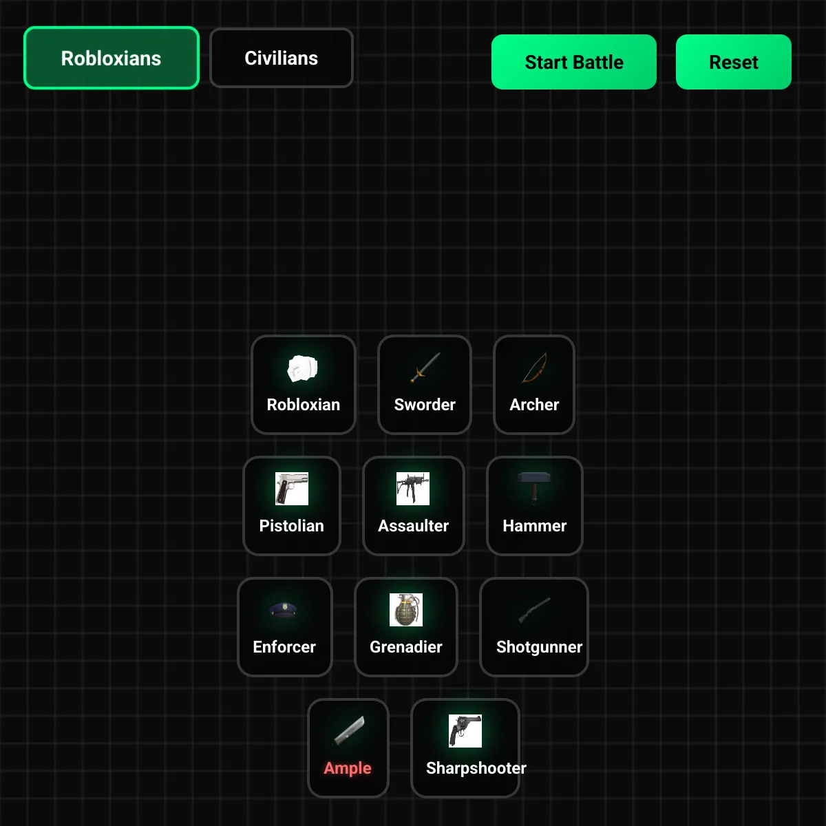Select the Ample knife icon
Viewport: 826px width, 826px height.
tap(348, 731)
